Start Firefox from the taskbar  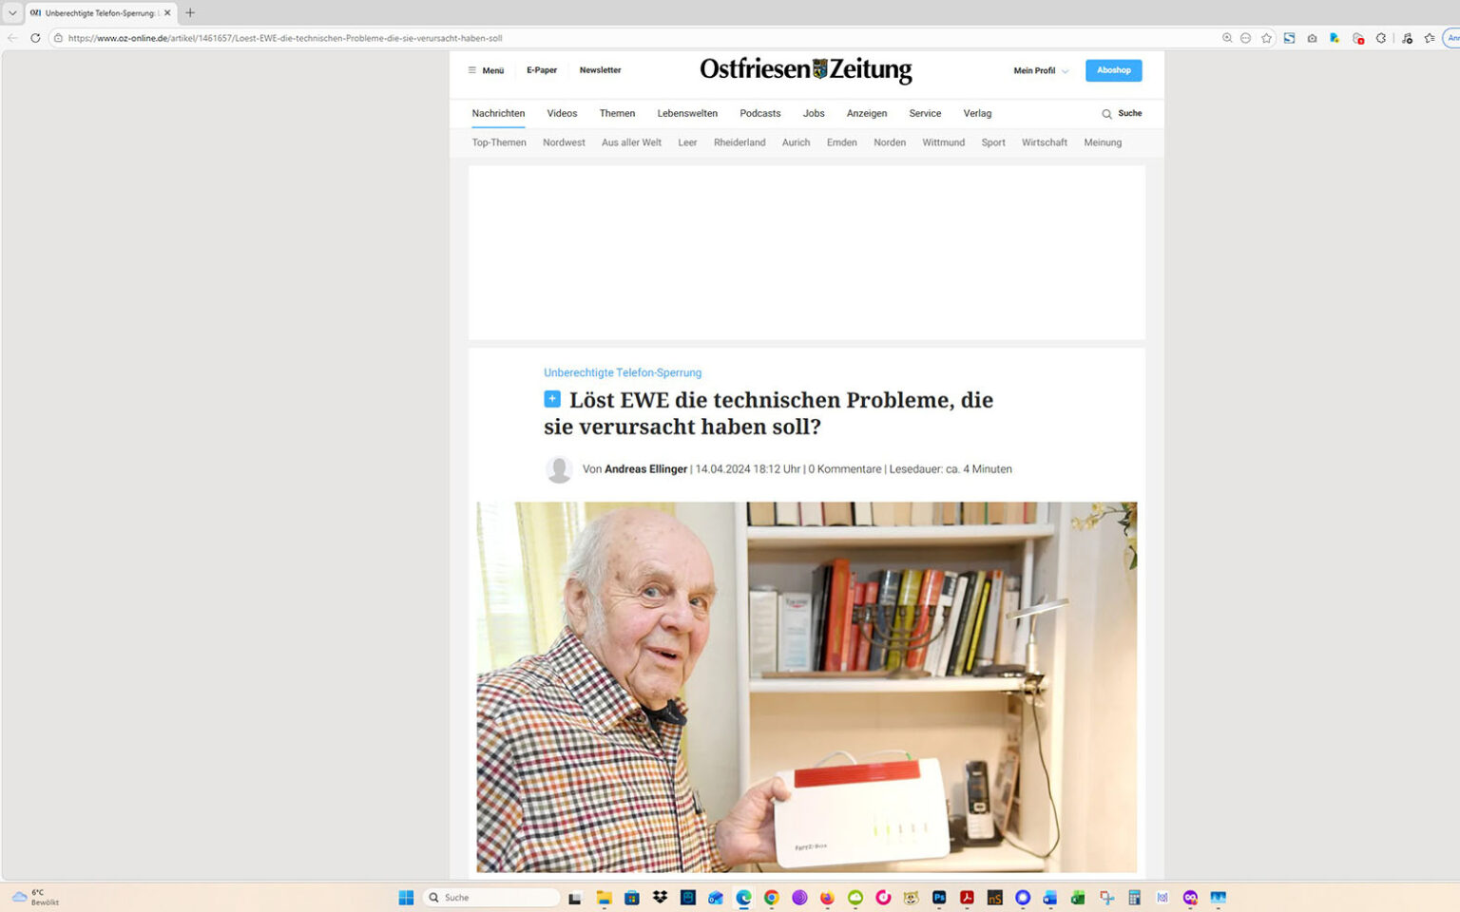826,898
